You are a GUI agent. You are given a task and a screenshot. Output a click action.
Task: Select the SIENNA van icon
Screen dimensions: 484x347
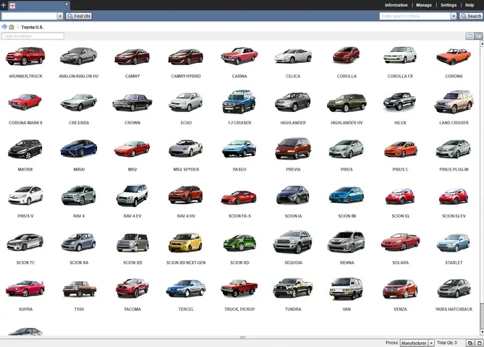point(347,242)
